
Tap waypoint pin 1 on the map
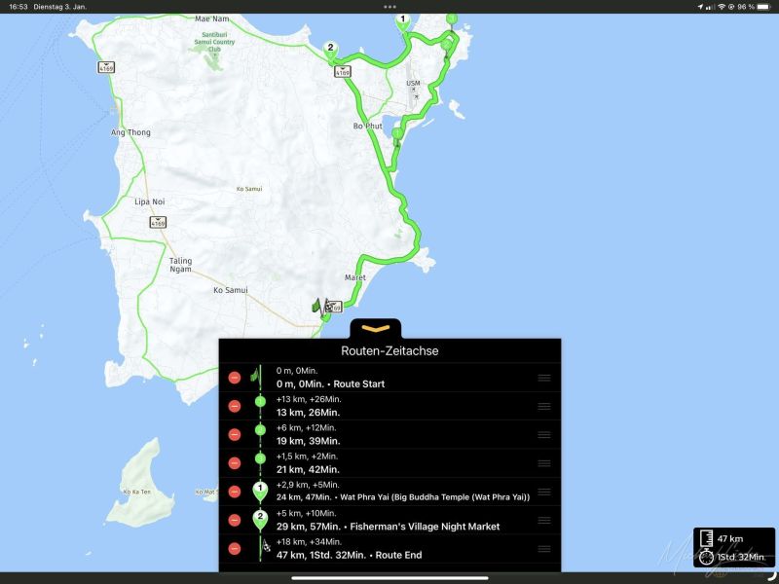(402, 20)
